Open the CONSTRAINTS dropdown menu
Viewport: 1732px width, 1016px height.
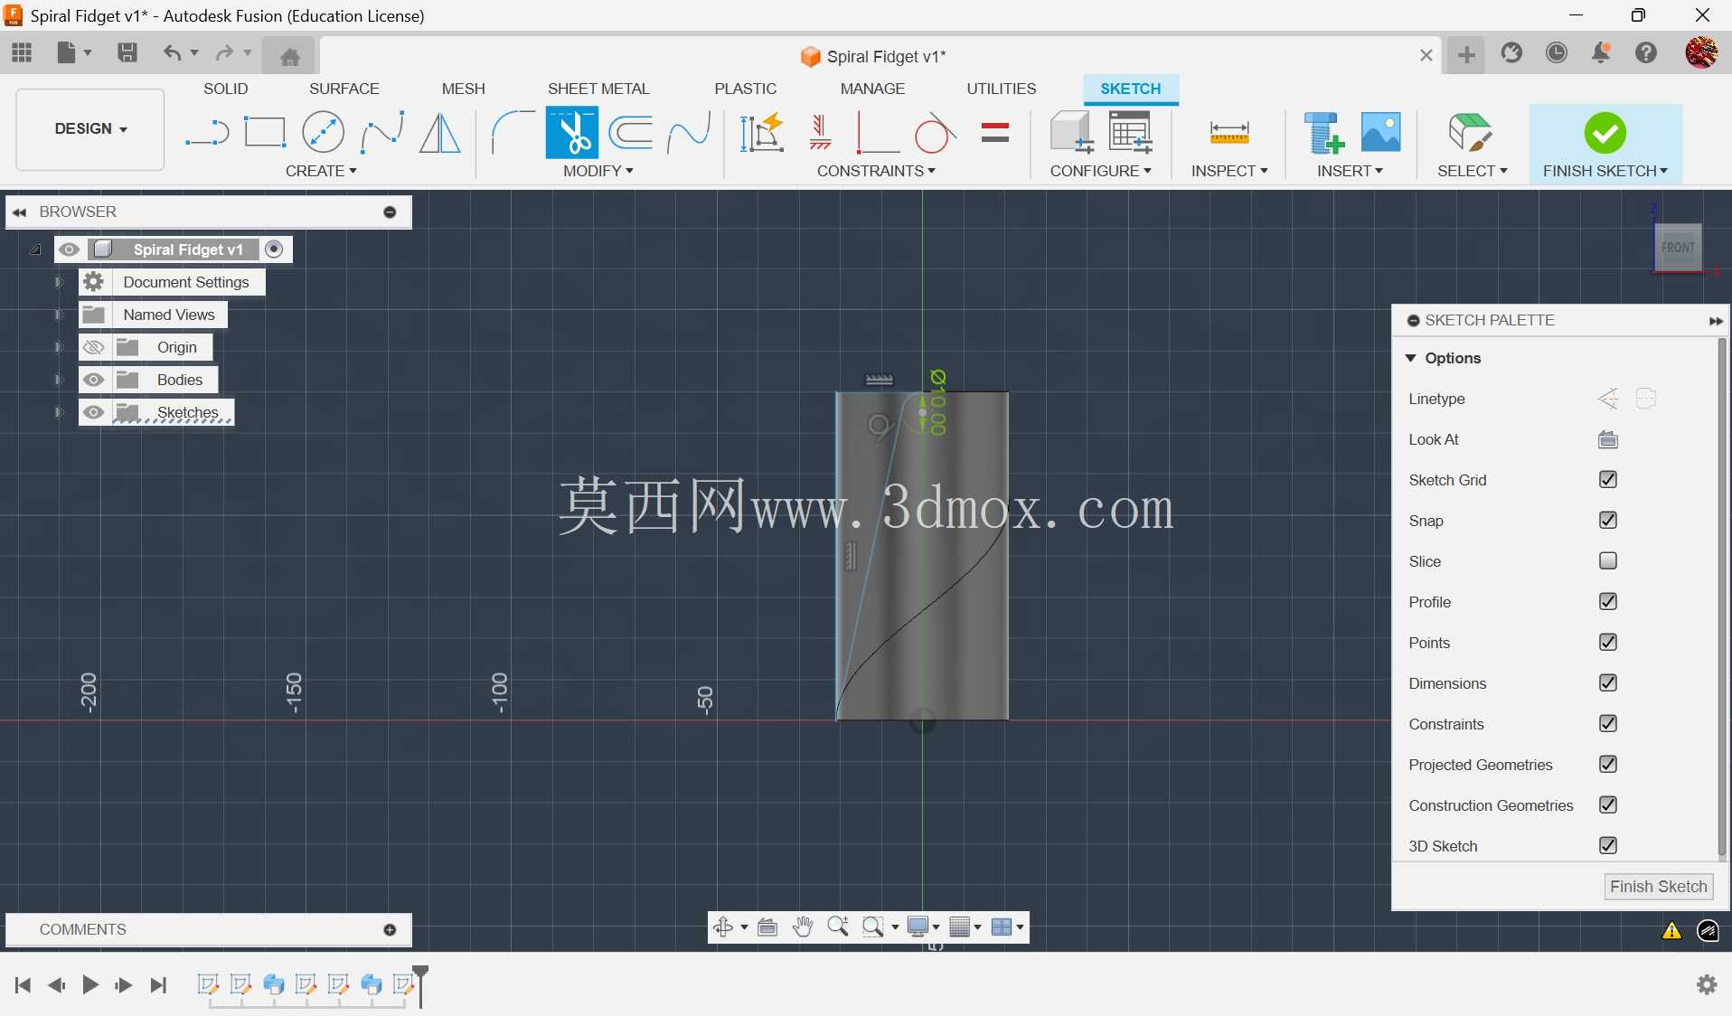[875, 171]
